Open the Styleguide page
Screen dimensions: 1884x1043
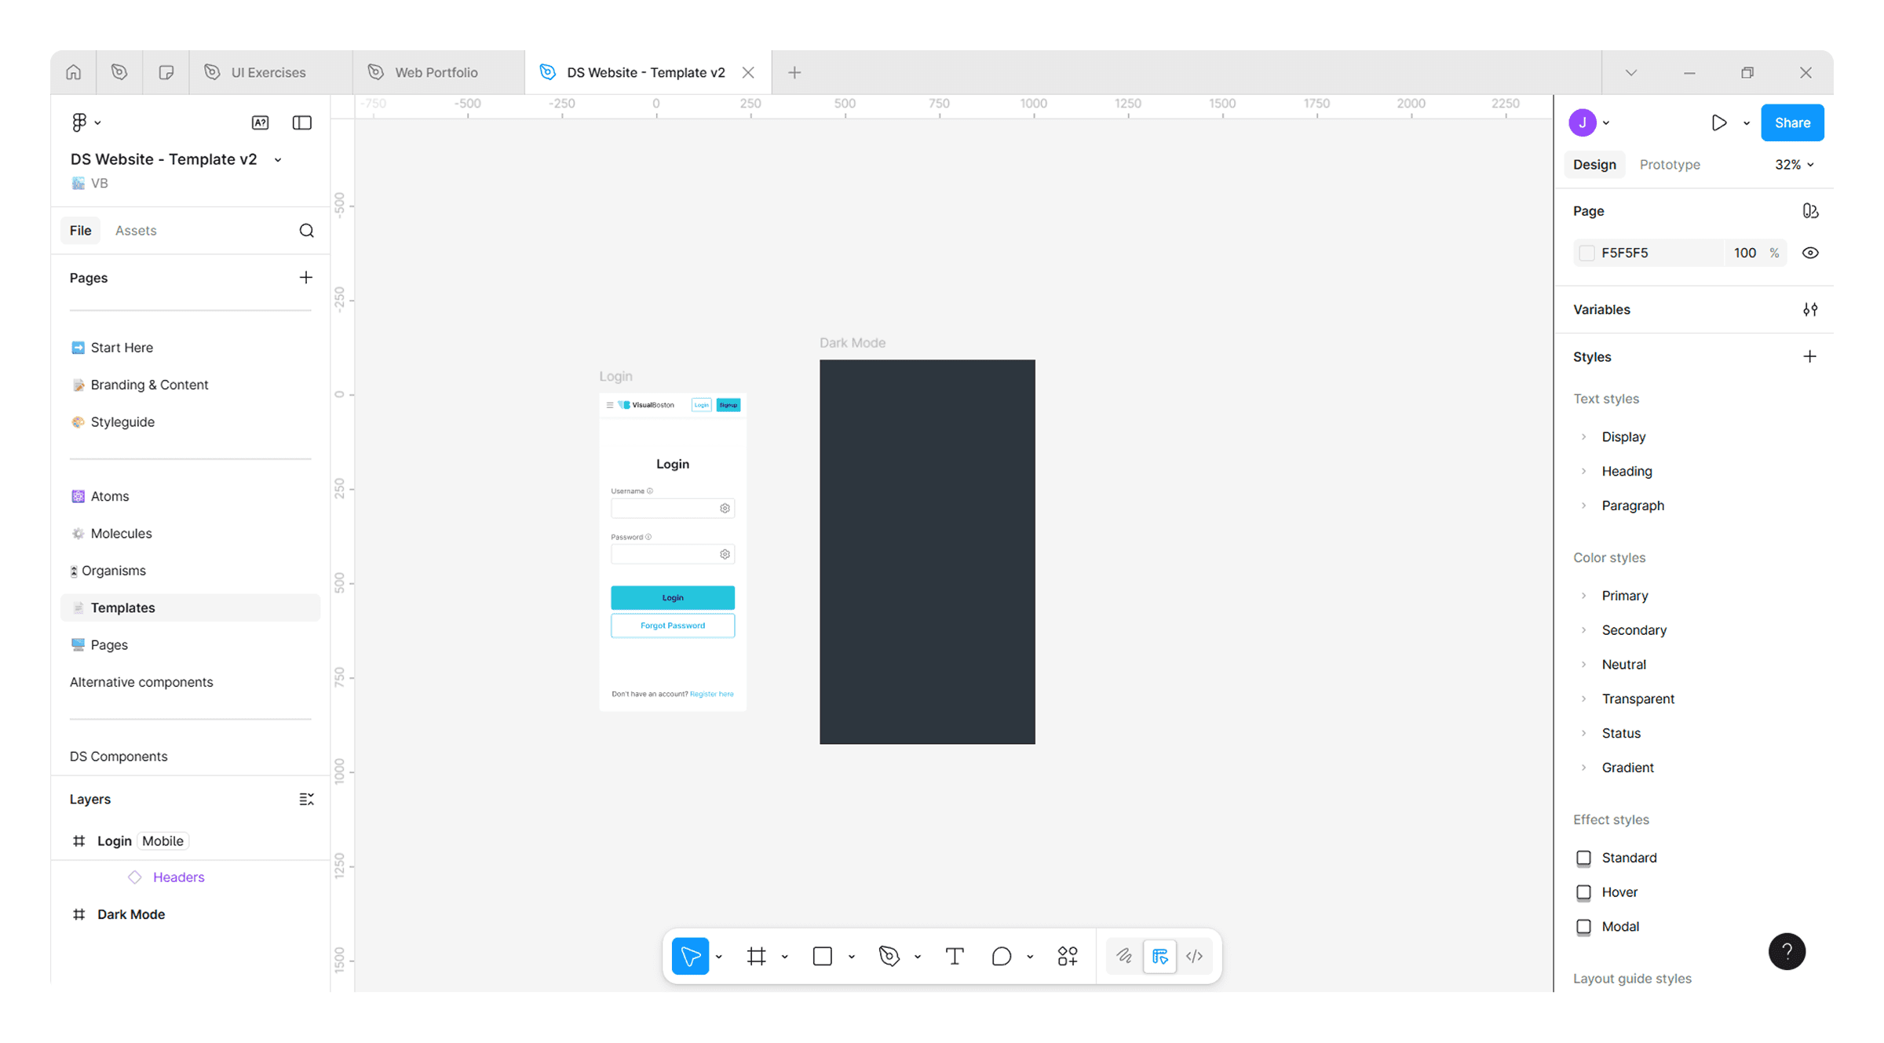pyautogui.click(x=122, y=421)
